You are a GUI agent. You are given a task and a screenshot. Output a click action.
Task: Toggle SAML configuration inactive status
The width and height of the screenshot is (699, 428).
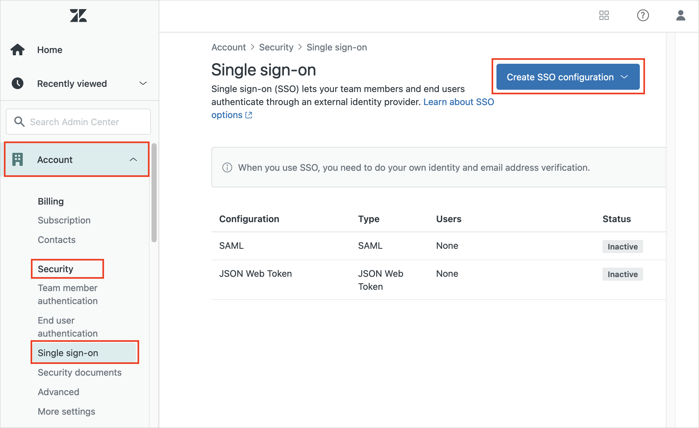(x=622, y=245)
